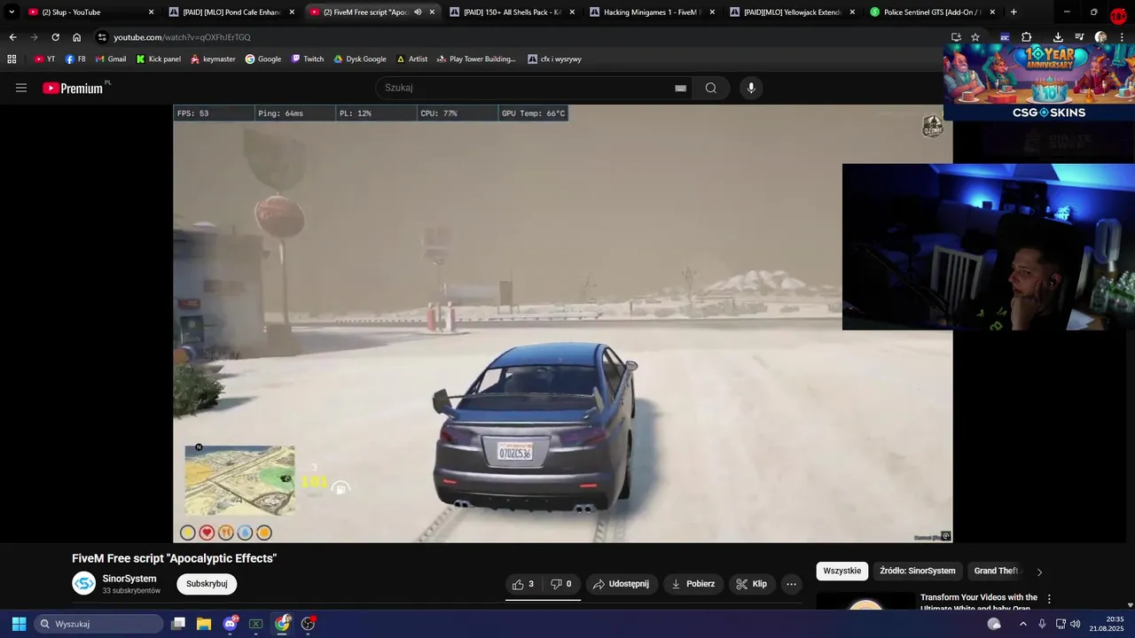1135x638 pixels.
Task: Open OBS Studio from the taskbar
Action: coord(308,624)
